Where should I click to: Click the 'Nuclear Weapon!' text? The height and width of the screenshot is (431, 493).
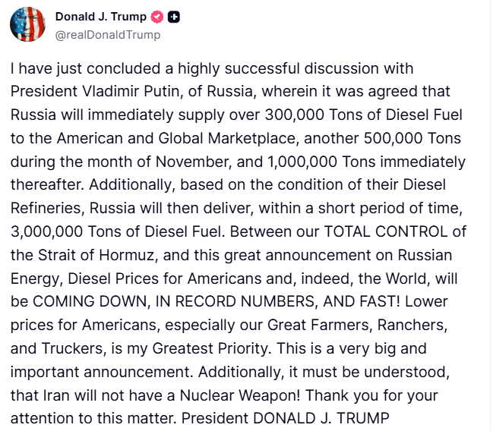point(240,395)
